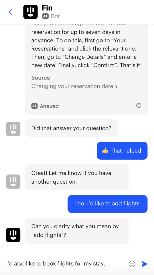Viewport: 154px width, 275px height.
Task: Click the Fin bot avatar in the header
Action: point(30,12)
